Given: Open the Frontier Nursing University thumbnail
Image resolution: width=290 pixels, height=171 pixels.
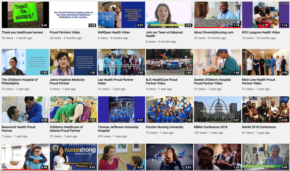Looking at the screenshot, I should click(170, 109).
